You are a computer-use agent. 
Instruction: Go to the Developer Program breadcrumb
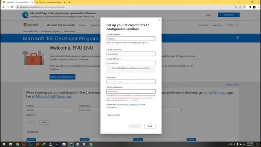[x=51, y=31]
